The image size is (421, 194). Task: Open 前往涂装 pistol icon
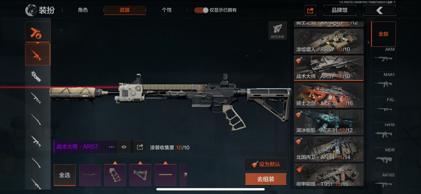tap(278, 31)
